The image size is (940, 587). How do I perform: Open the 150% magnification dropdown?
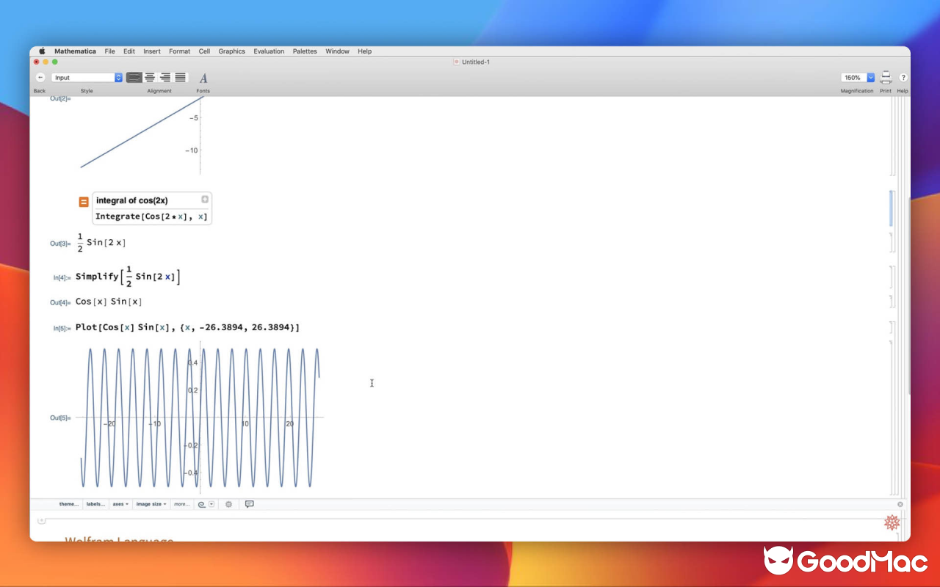click(856, 76)
